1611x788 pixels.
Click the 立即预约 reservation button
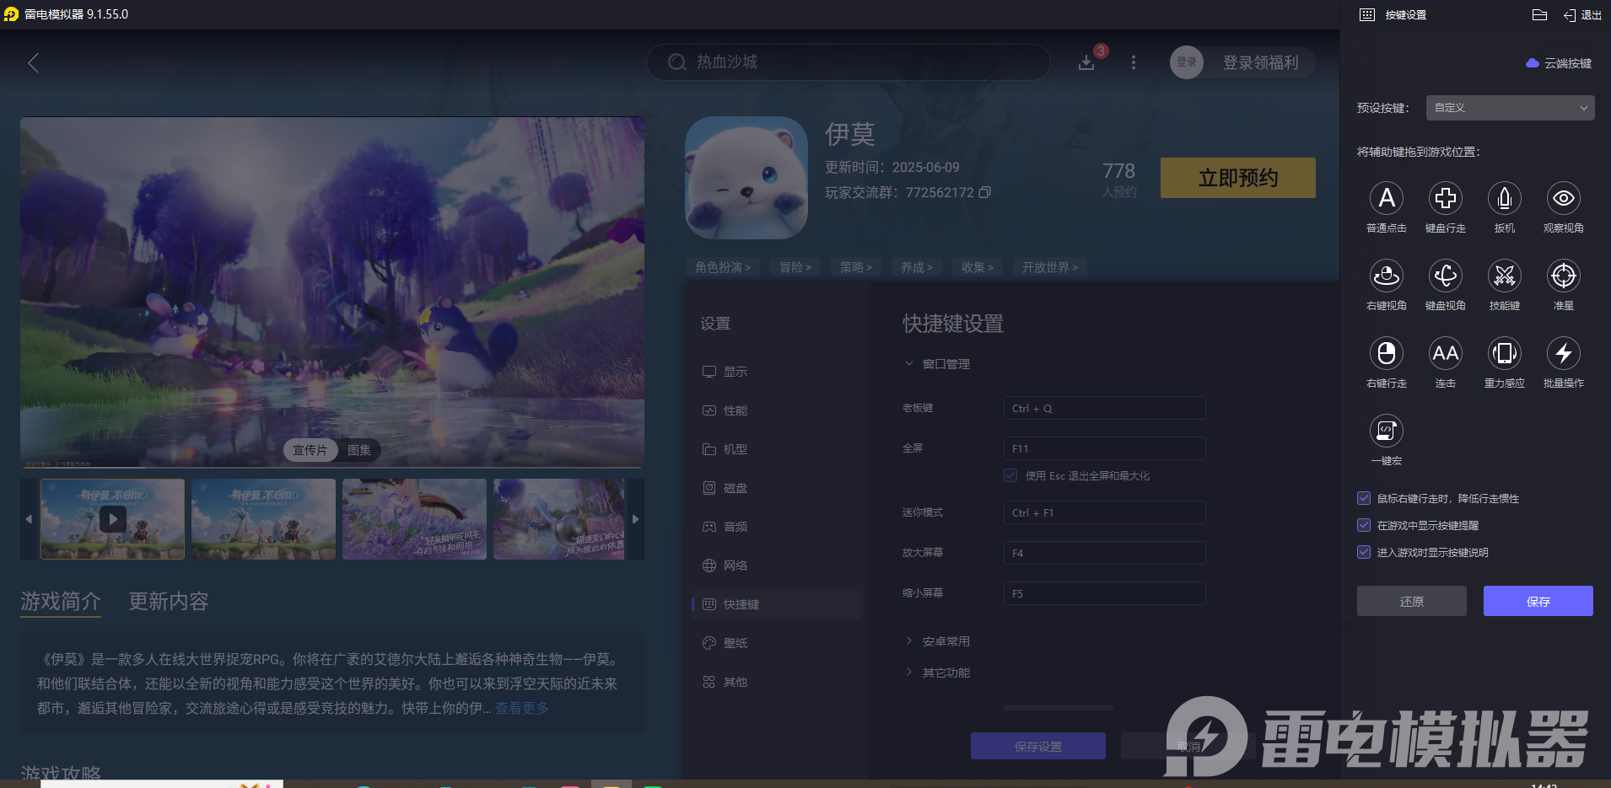pos(1237,178)
